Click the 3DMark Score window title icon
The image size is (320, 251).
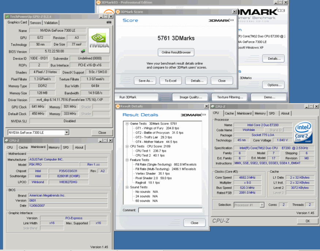pyautogui.click(x=118, y=12)
